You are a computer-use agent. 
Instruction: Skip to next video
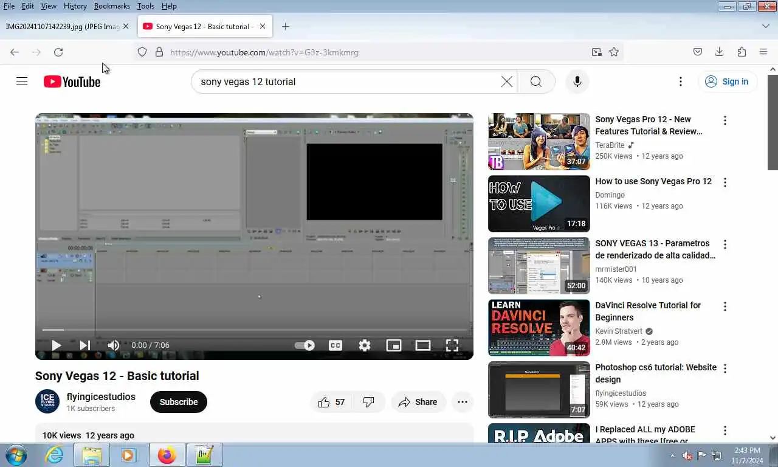coord(85,345)
